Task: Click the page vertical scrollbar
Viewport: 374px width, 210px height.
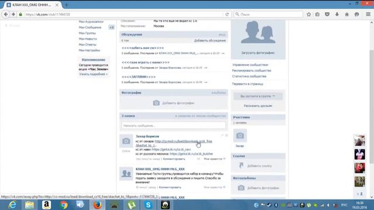Action: tap(372, 107)
